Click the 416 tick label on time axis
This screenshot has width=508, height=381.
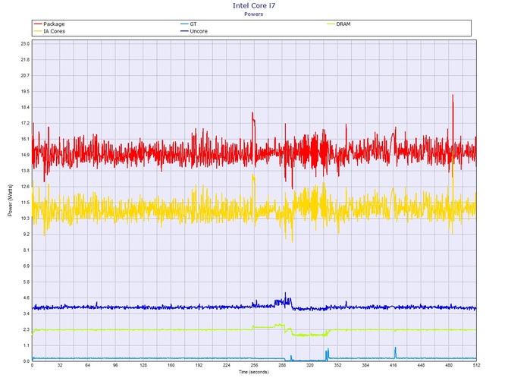click(393, 365)
